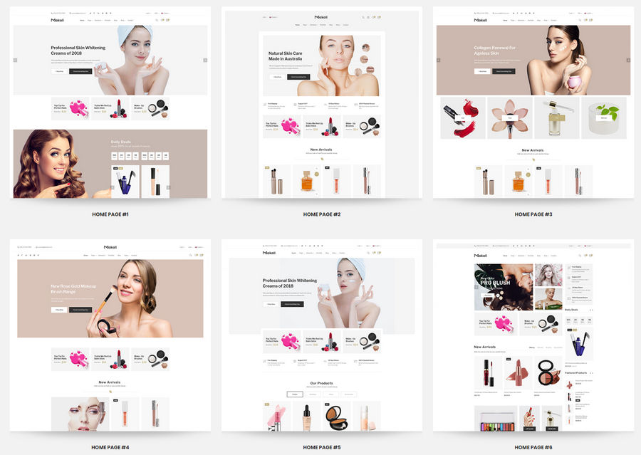Image resolution: width=641 pixels, height=455 pixels.
Task: Click the centered Makali logo in Home Page #2
Action: (321, 17)
